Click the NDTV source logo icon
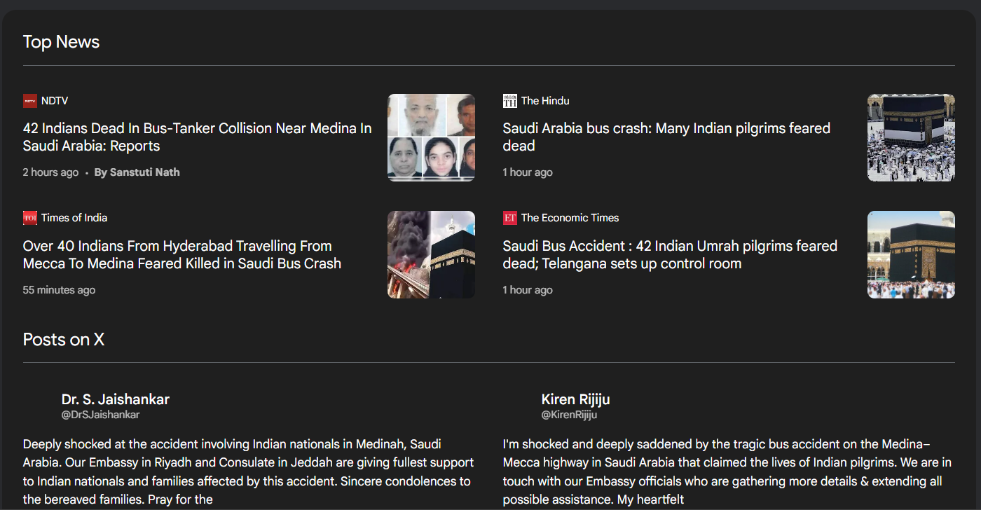Screen dimensions: 981x510 coord(29,101)
